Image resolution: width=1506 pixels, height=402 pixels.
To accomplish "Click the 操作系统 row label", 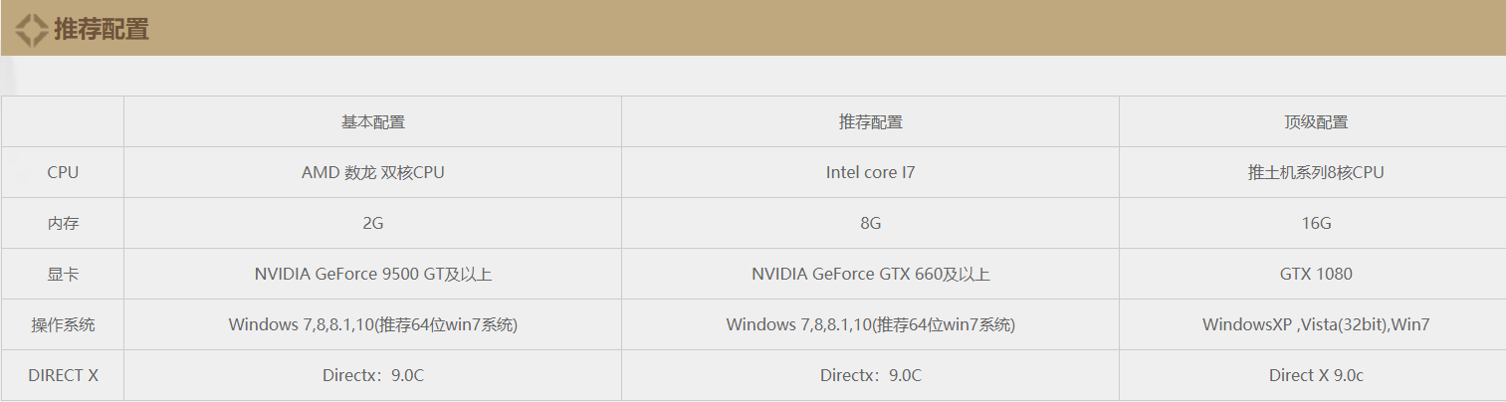I will 63,324.
